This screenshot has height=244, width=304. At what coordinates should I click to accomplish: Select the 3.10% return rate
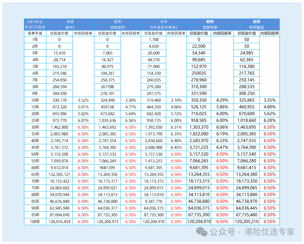pos(176,100)
